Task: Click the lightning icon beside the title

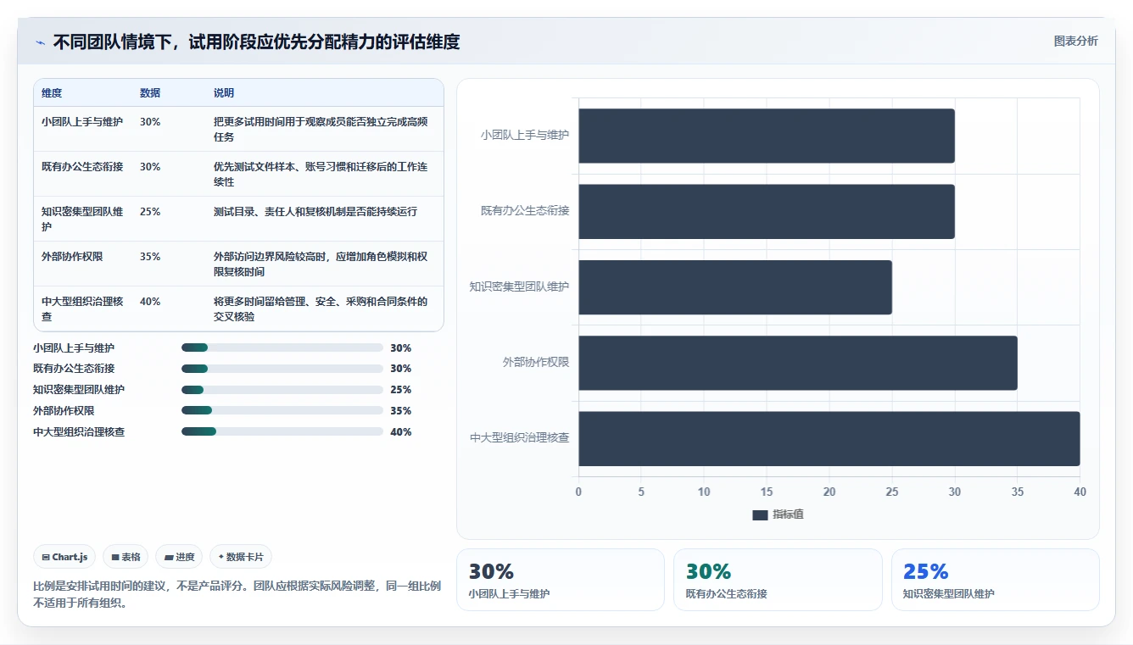Action: pyautogui.click(x=41, y=42)
